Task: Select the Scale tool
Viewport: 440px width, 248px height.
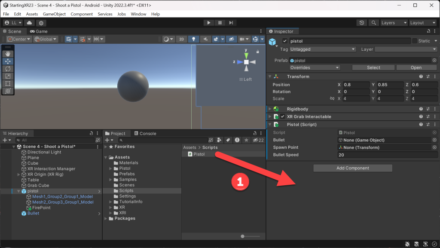Action: point(8,76)
